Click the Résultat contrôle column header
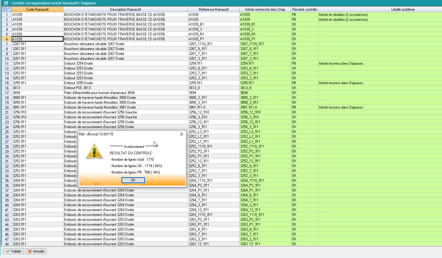442x258 pixels. 304,9
